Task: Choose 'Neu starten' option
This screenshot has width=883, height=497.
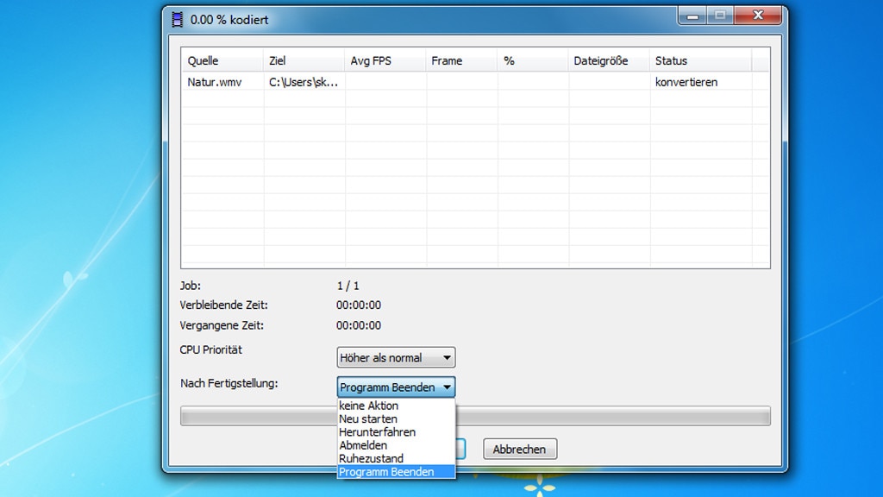Action: pyautogui.click(x=396, y=418)
